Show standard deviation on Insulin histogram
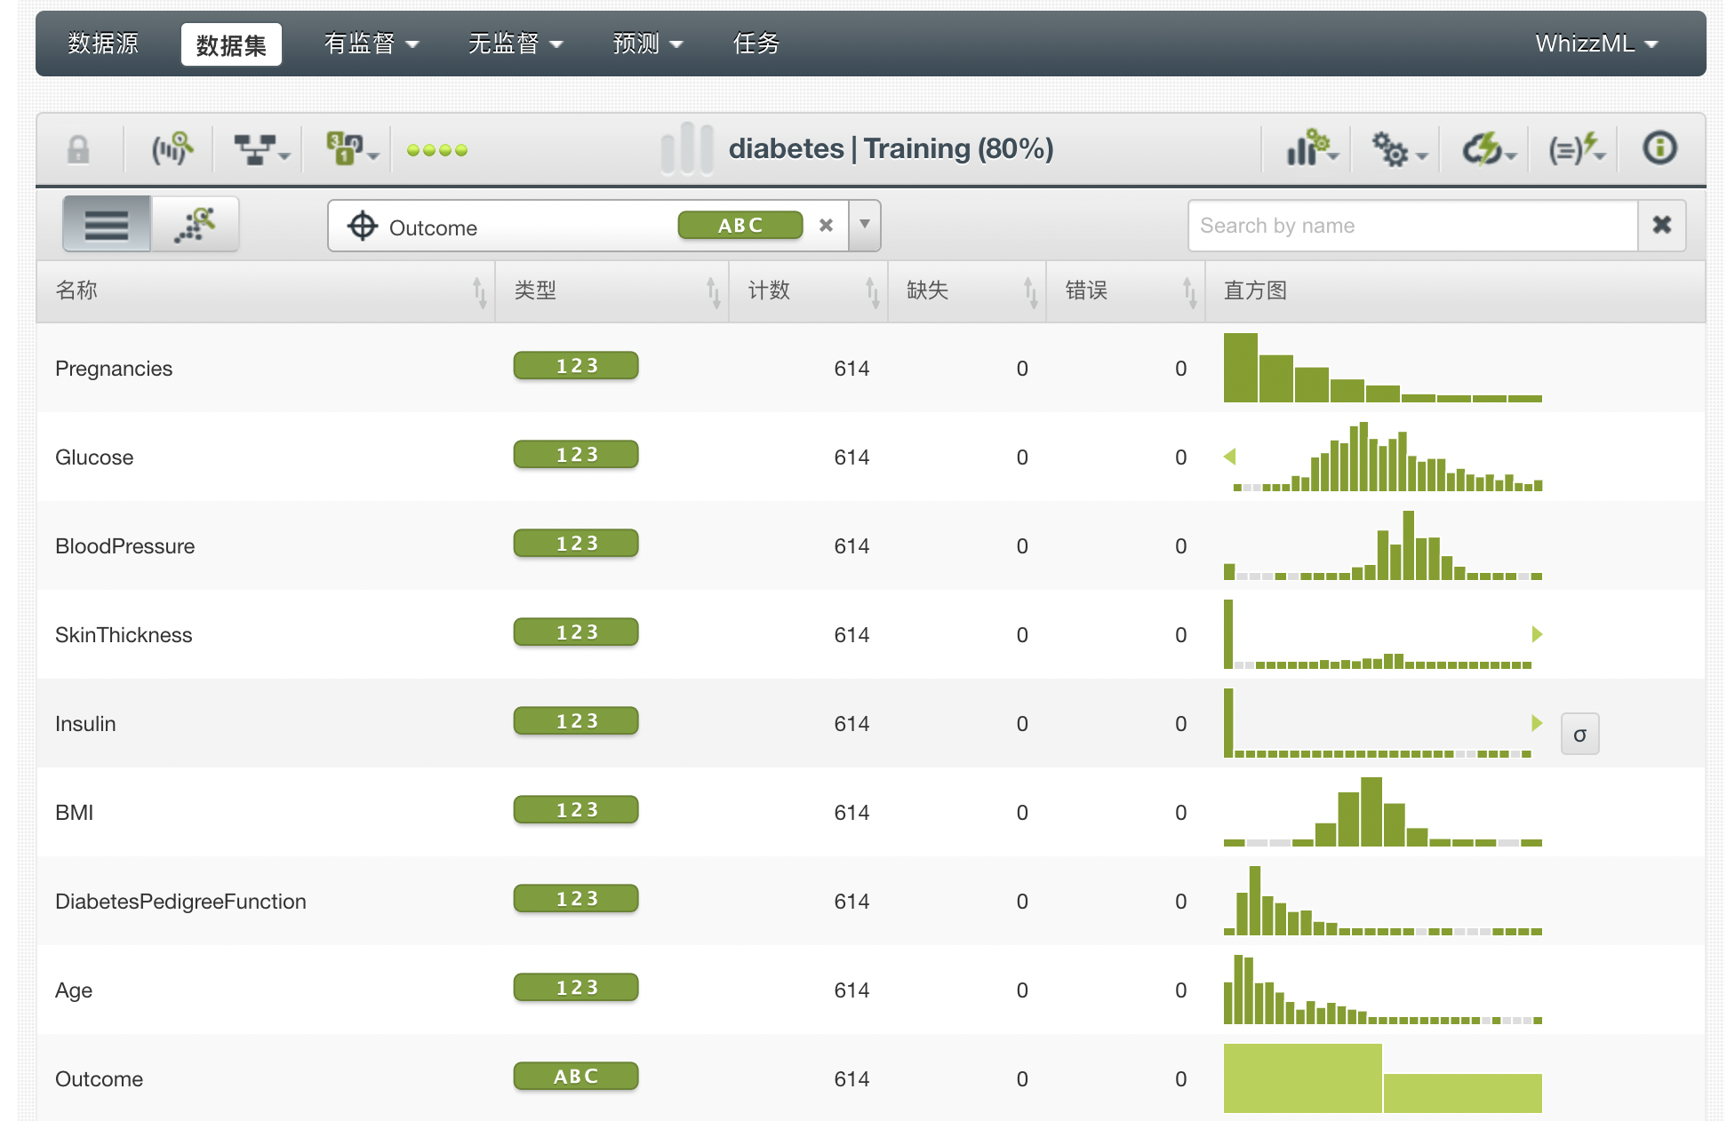 click(1579, 734)
